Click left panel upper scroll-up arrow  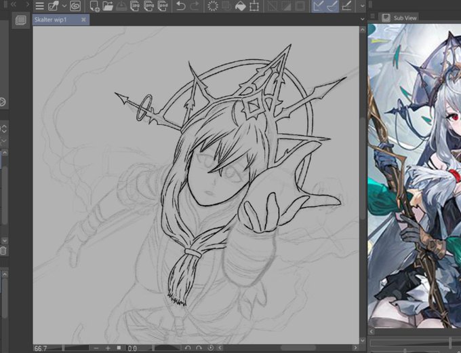pyautogui.click(x=5, y=153)
